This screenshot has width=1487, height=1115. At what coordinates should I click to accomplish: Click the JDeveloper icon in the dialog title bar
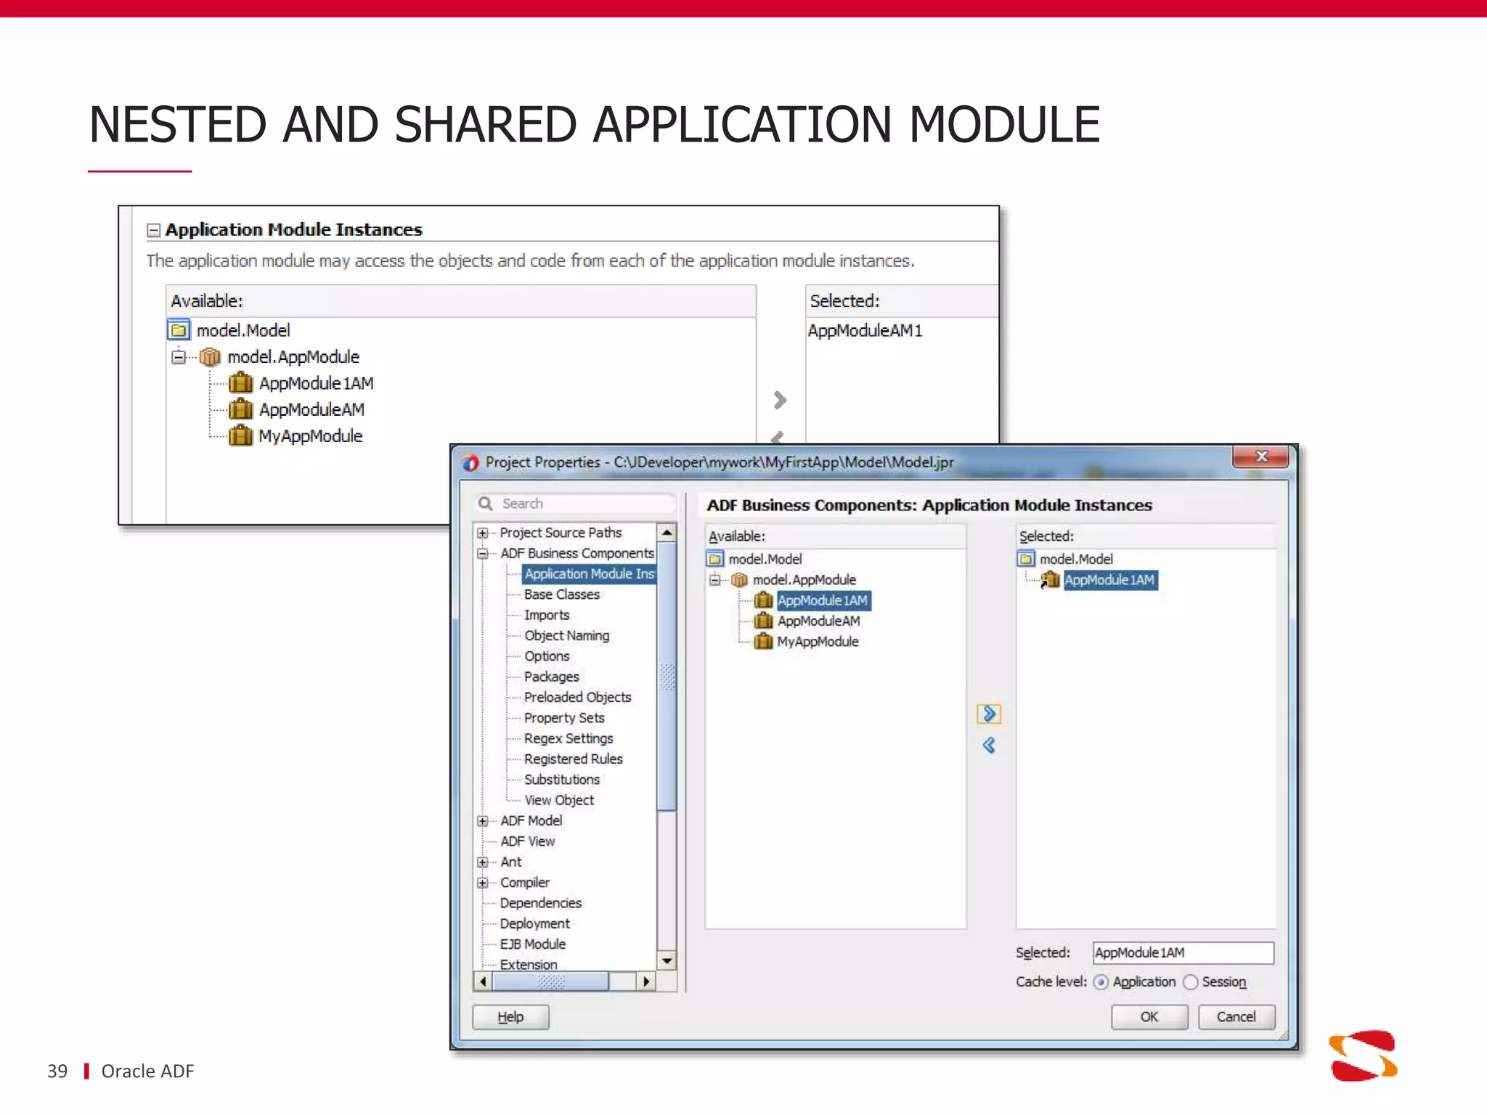470,462
